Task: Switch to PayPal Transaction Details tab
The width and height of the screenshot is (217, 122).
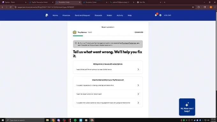Action: coord(41,2)
